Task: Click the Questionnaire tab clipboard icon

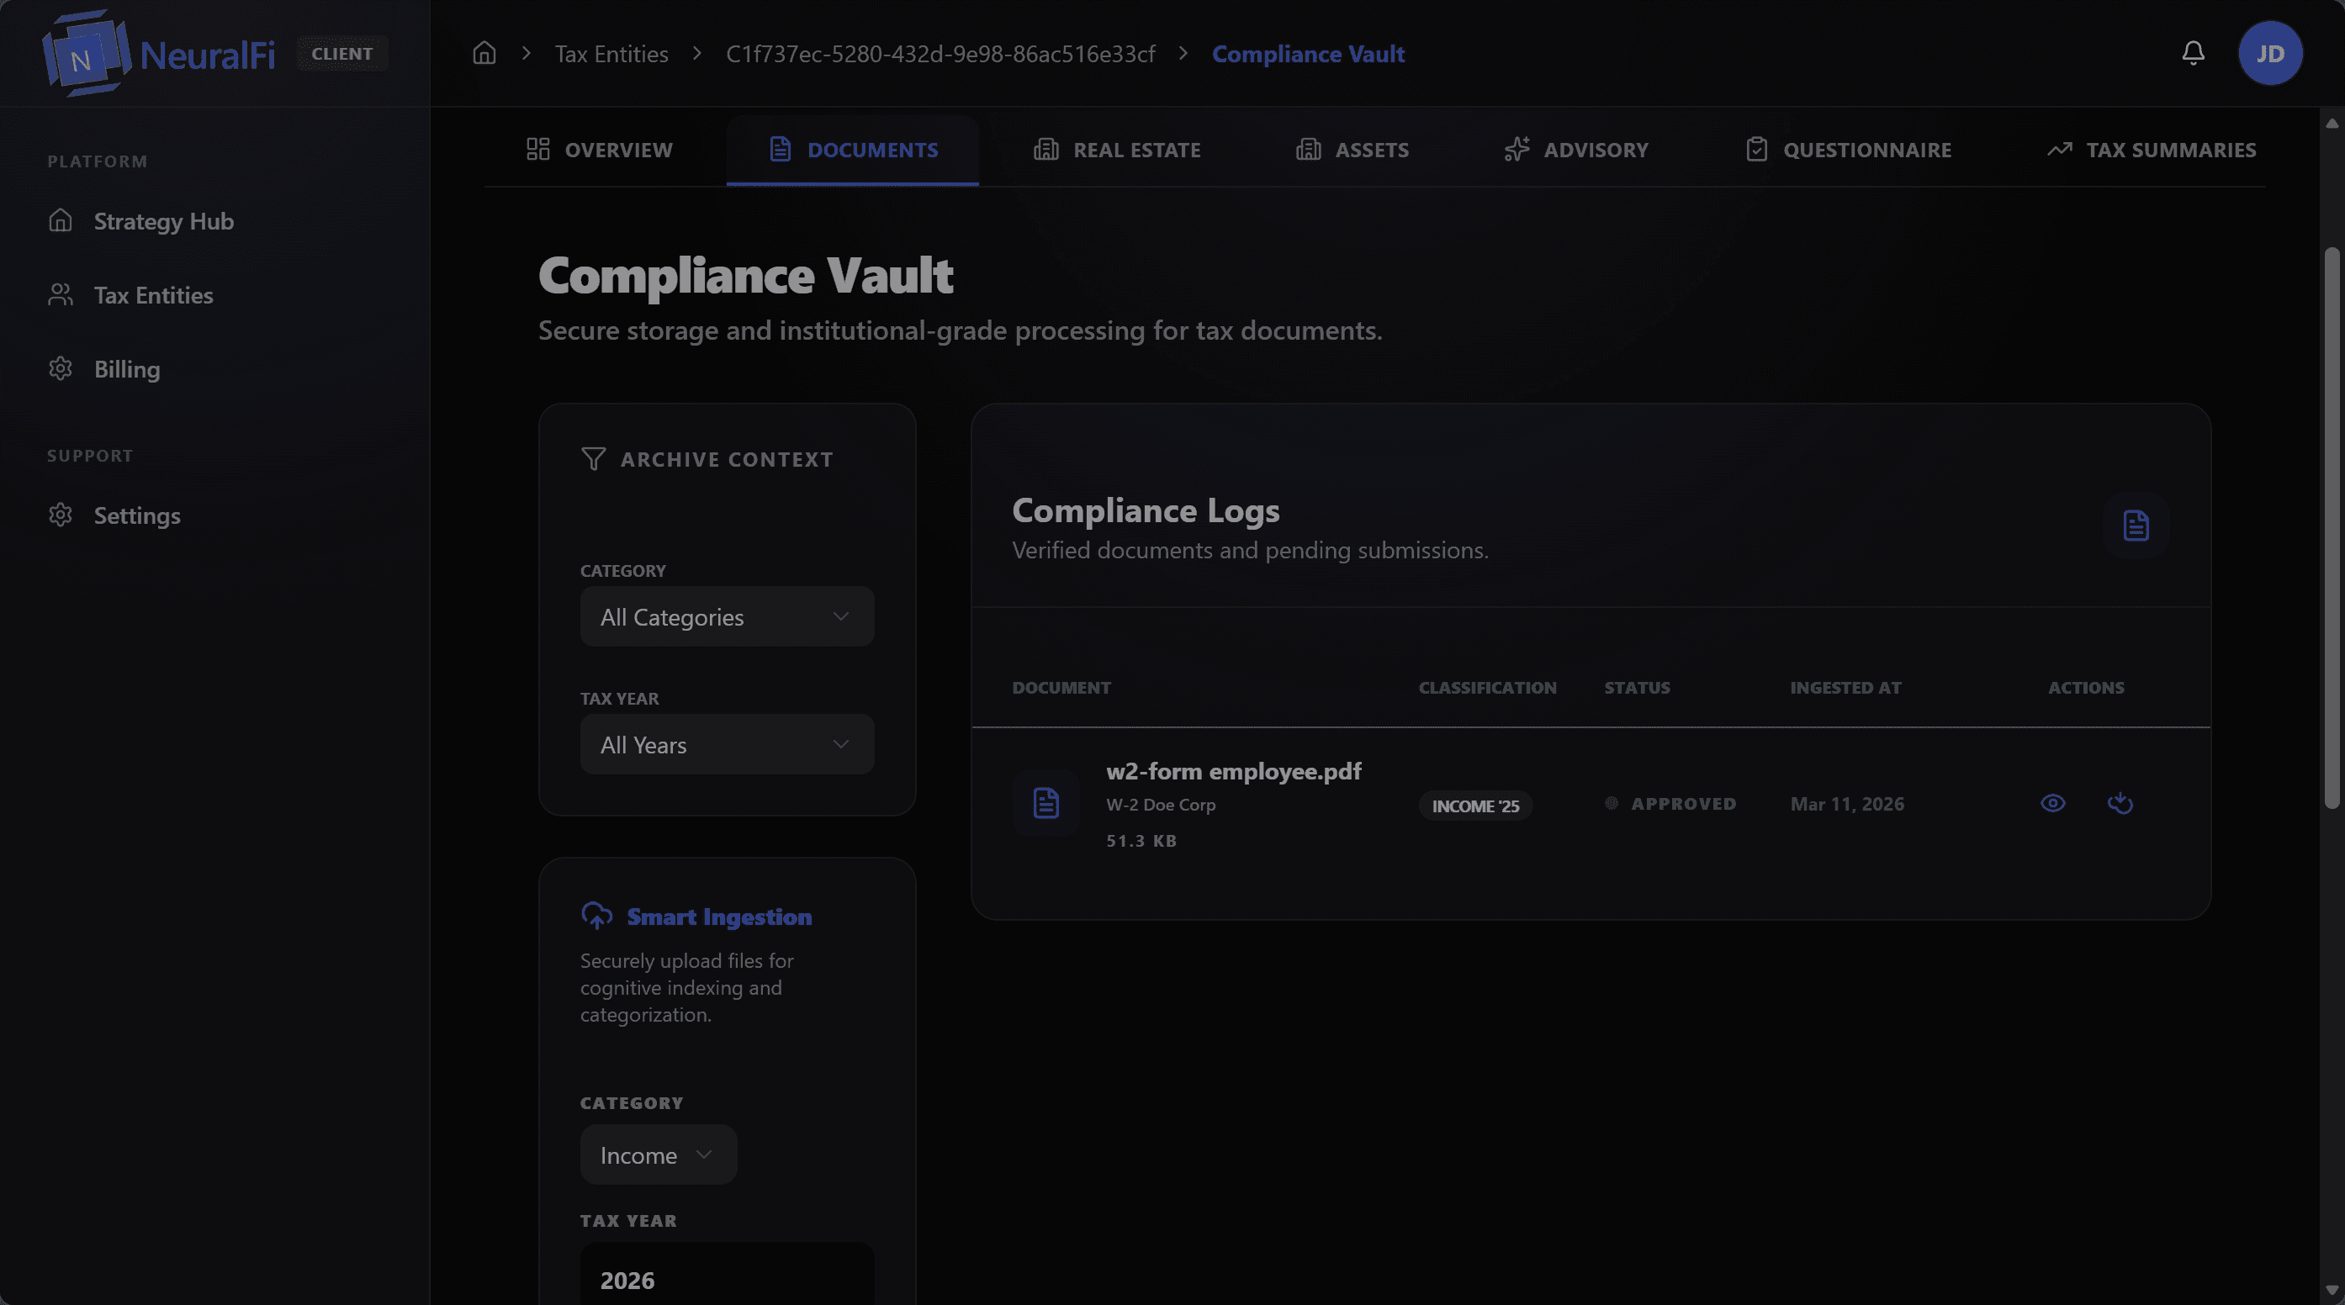Action: pos(1757,149)
